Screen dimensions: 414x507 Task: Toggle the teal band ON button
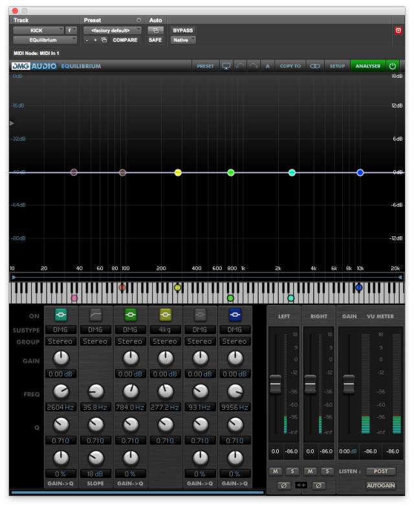click(61, 315)
